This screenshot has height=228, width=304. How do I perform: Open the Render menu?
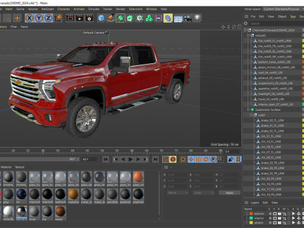(x=120, y=9)
